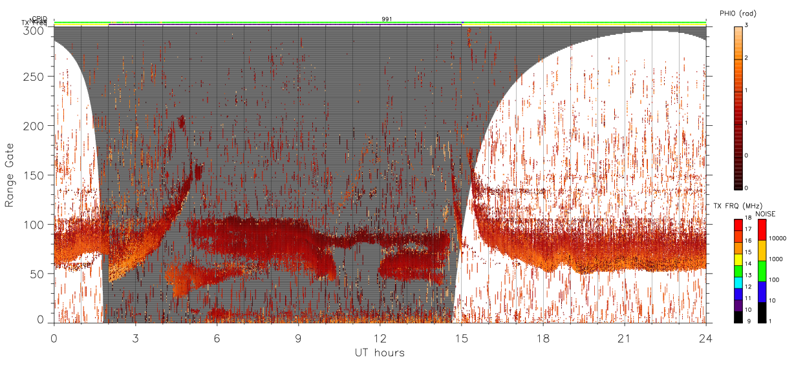The width and height of the screenshot is (794, 366).
Task: Click the CPID value 991 at the top
Action: [387, 19]
